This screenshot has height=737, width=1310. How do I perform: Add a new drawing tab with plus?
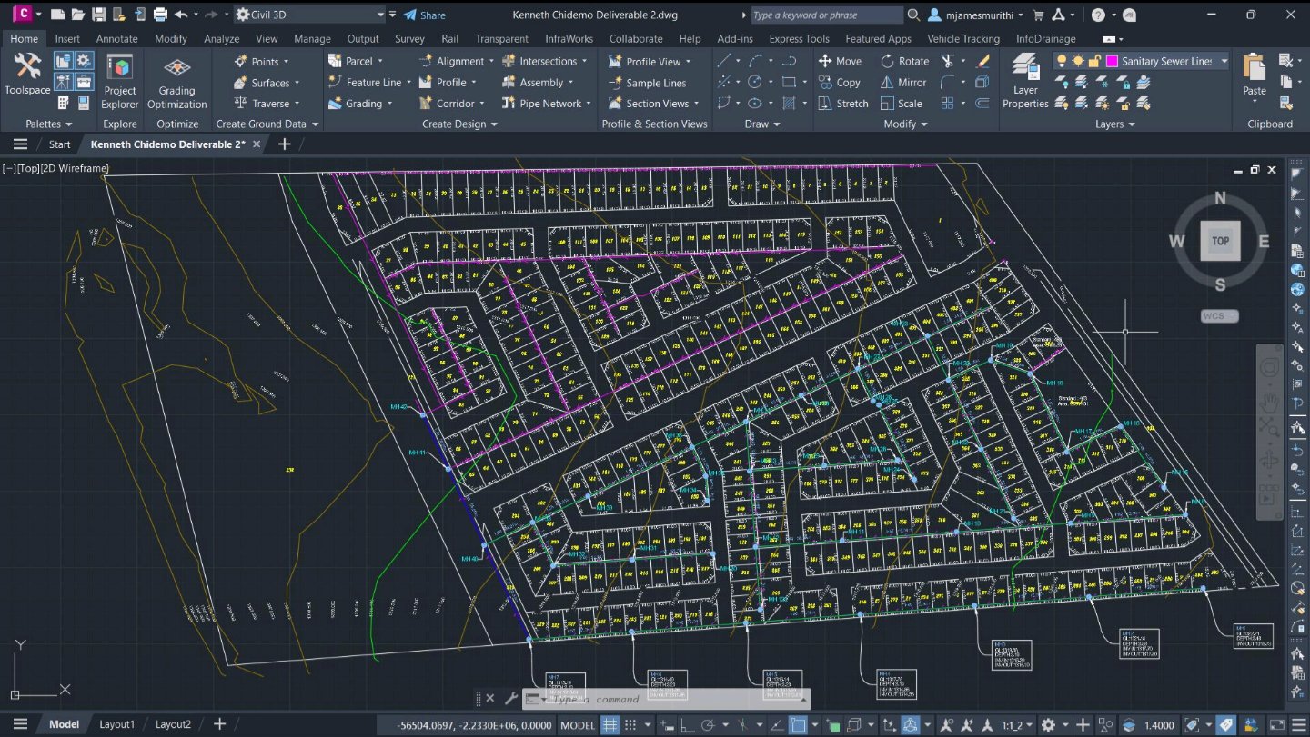click(x=284, y=144)
